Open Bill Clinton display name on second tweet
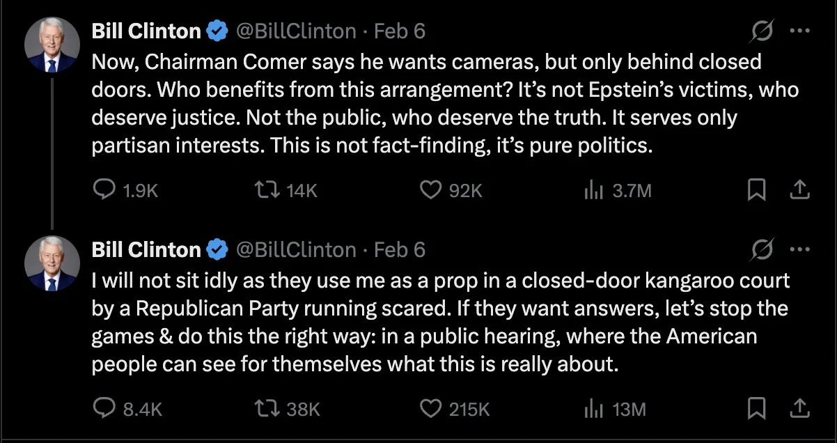Image resolution: width=837 pixels, height=443 pixels. 146,249
